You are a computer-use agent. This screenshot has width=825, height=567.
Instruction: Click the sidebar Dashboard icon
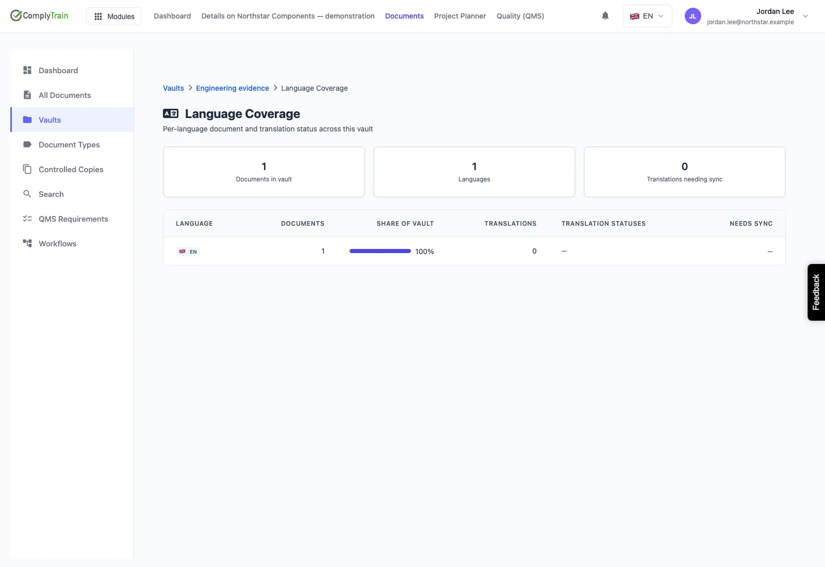(x=27, y=70)
